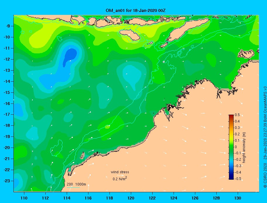Click longitude label 122 on the x-axis

152,198
